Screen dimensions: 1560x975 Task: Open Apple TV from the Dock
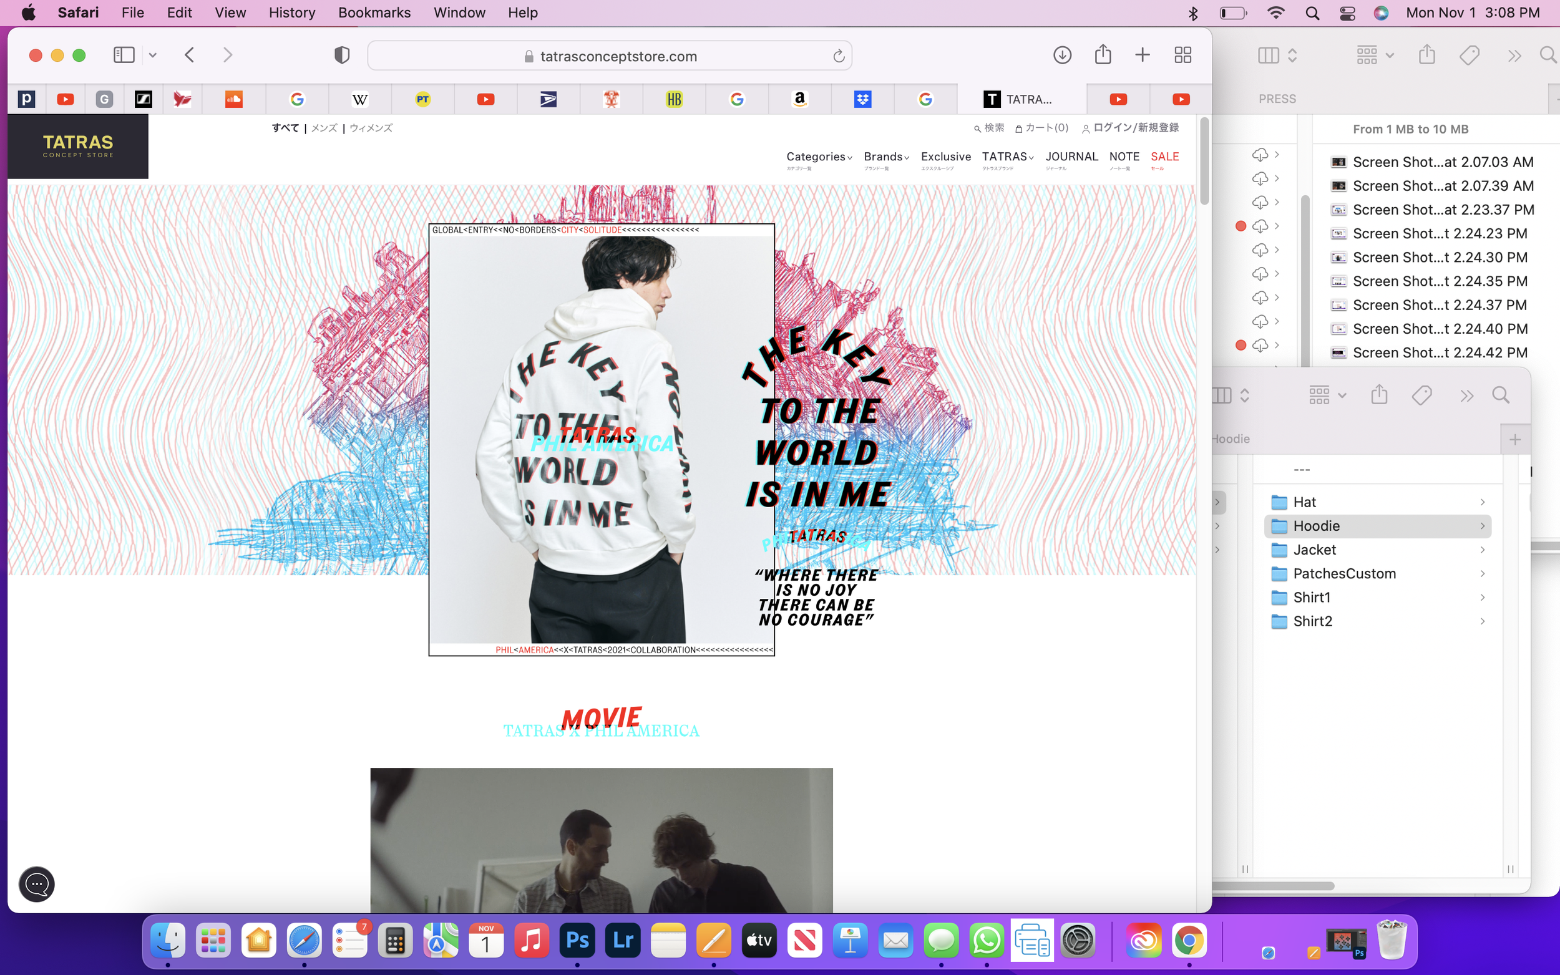[759, 940]
